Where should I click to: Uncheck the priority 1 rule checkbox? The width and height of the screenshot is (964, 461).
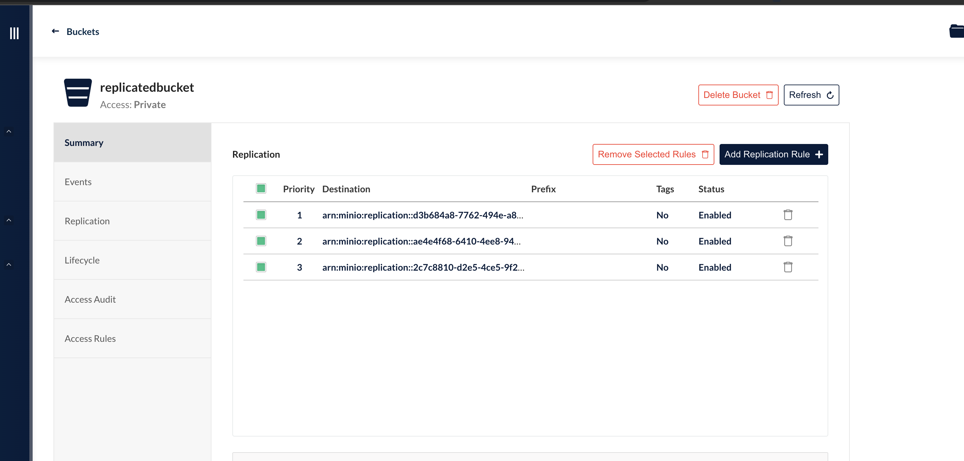pyautogui.click(x=261, y=215)
